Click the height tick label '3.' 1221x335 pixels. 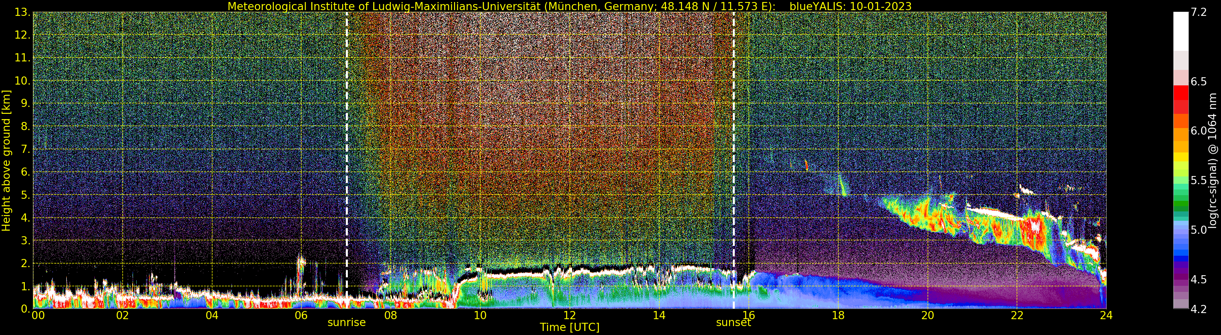(25, 240)
